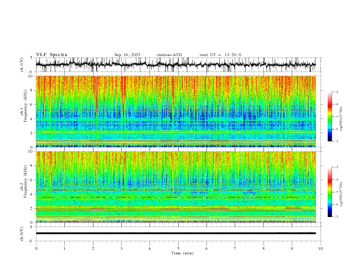361x279 pixels.
Task: Click time axis tick label '5'
Action: [178, 248]
